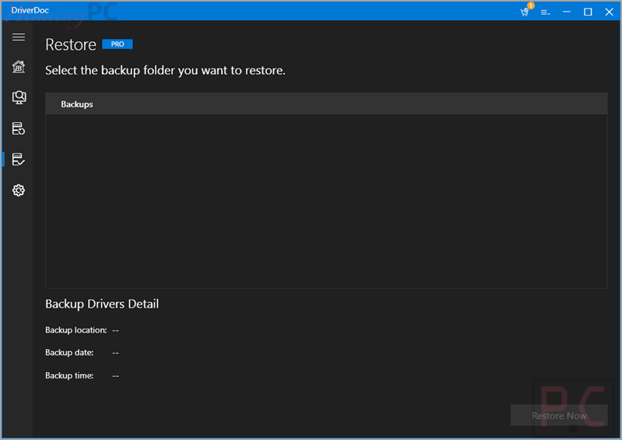Close the DriverDoc window
Screen dimensions: 622x440
point(609,12)
